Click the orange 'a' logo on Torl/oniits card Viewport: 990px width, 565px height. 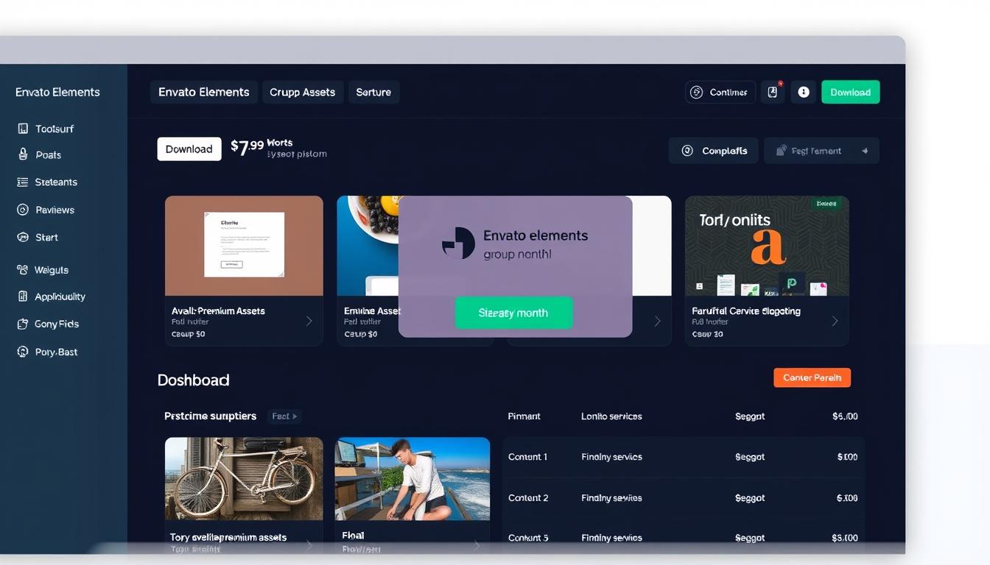click(768, 247)
